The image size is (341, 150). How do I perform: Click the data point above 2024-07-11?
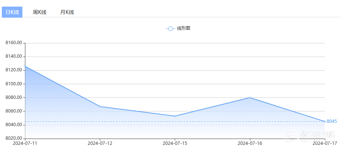[25, 66]
